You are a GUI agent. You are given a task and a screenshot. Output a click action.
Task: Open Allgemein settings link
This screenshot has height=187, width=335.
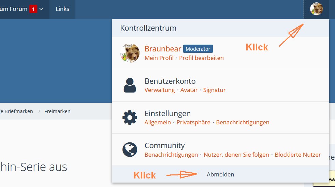point(158,122)
